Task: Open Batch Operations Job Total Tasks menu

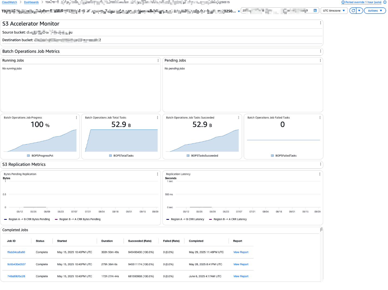Action: (x=158, y=118)
